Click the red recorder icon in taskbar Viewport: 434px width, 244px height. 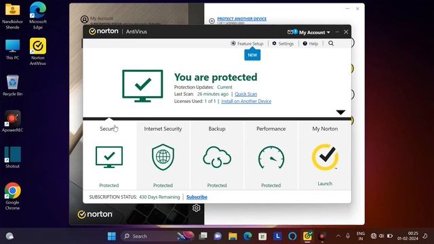(322, 236)
